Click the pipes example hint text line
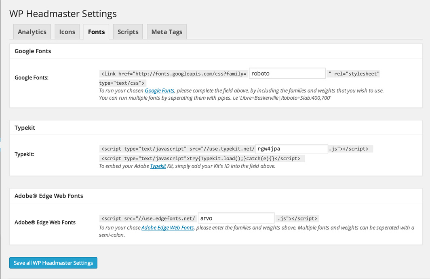This screenshot has height=279, width=430. click(x=215, y=98)
